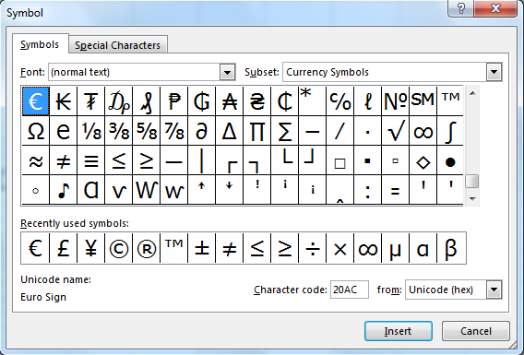
Task: Pick the three-eighths fraction symbol
Action: tap(119, 131)
